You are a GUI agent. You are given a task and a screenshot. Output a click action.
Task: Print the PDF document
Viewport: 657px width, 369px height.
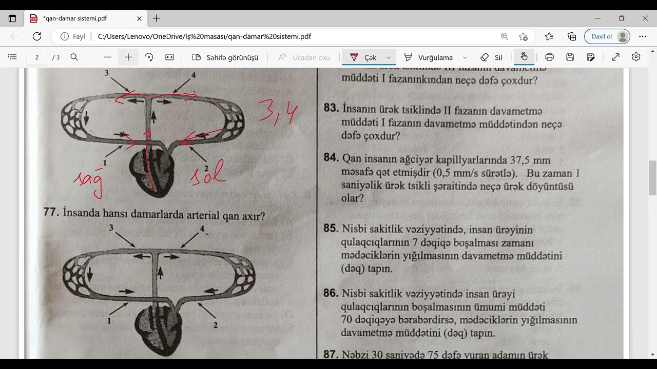(550, 57)
